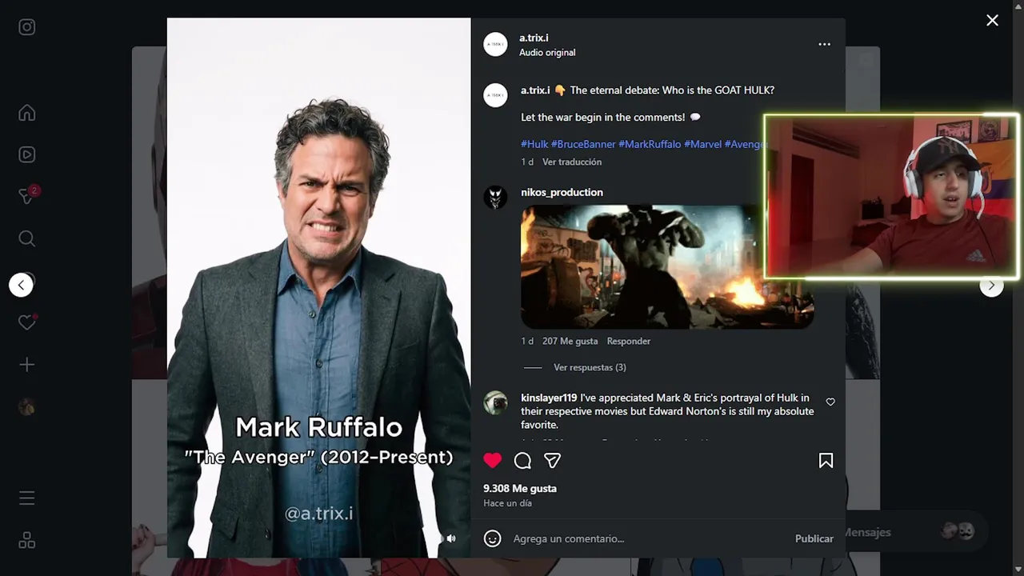Open the hamburger More menu
The image size is (1024, 576).
27,498
